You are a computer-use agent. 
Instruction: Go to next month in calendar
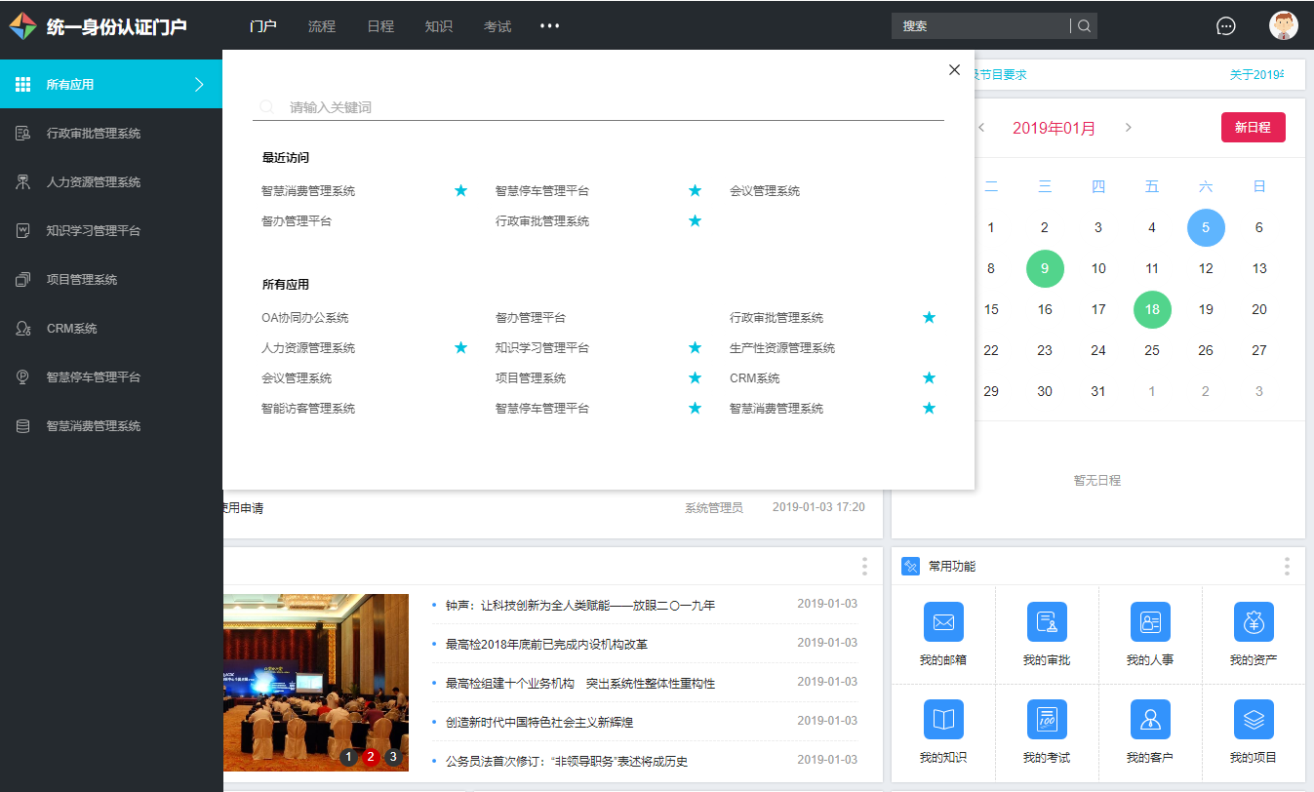pos(1129,128)
